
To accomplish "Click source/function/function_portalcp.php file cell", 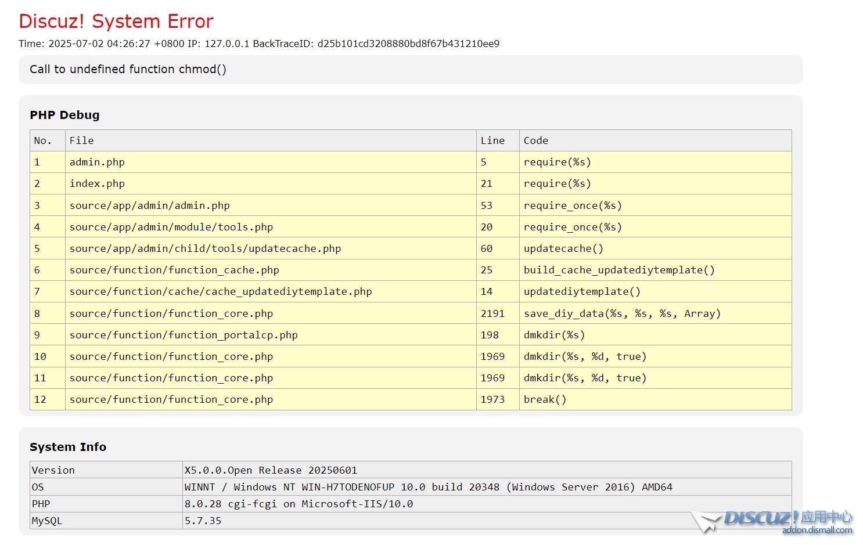I will (271, 335).
